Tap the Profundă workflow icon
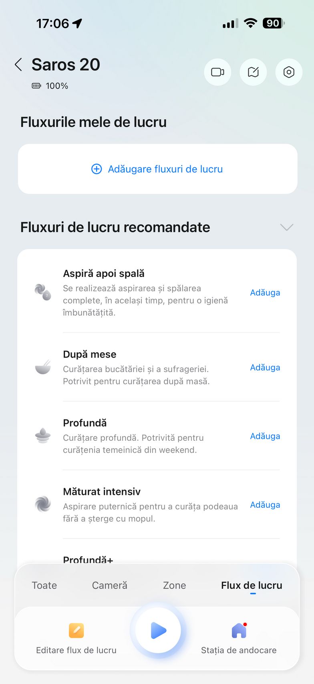The height and width of the screenshot is (684, 314). pyautogui.click(x=43, y=436)
